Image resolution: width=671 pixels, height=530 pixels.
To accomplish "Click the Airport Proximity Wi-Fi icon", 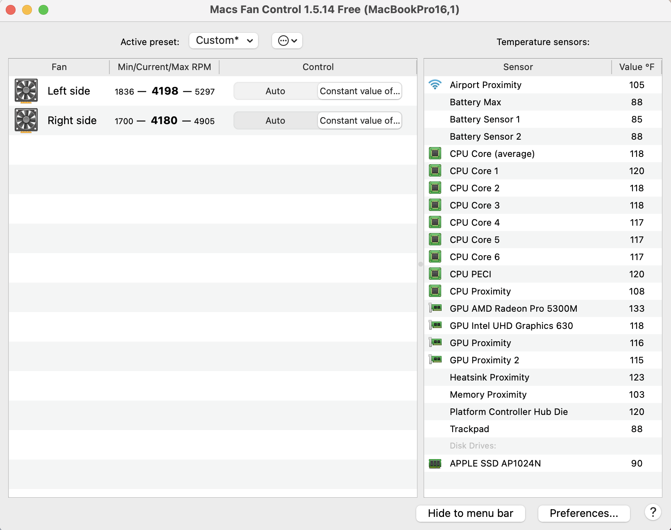I will click(435, 85).
